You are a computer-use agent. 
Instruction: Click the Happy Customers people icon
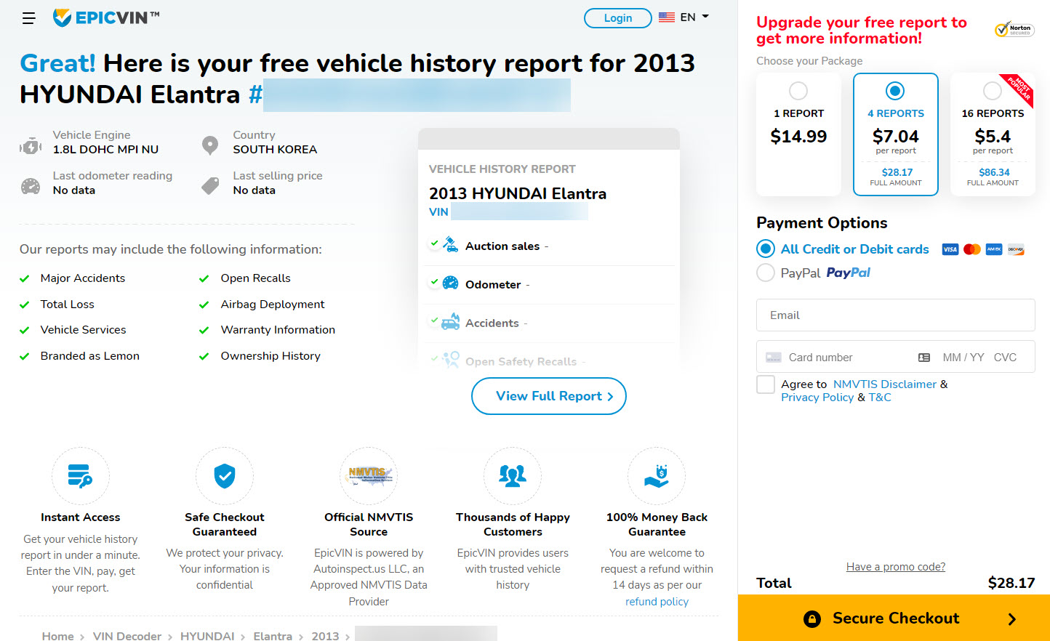tap(513, 476)
